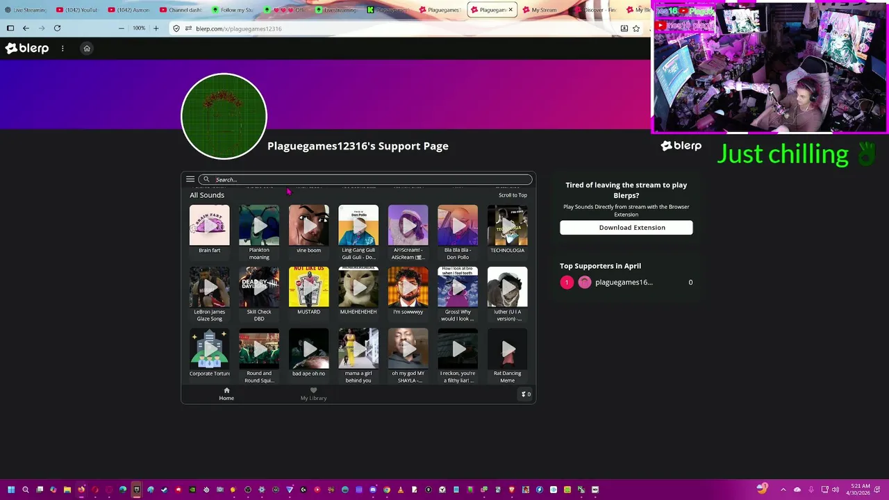The image size is (889, 500).
Task: Reload the page with the refresh button
Action: pyautogui.click(x=57, y=28)
